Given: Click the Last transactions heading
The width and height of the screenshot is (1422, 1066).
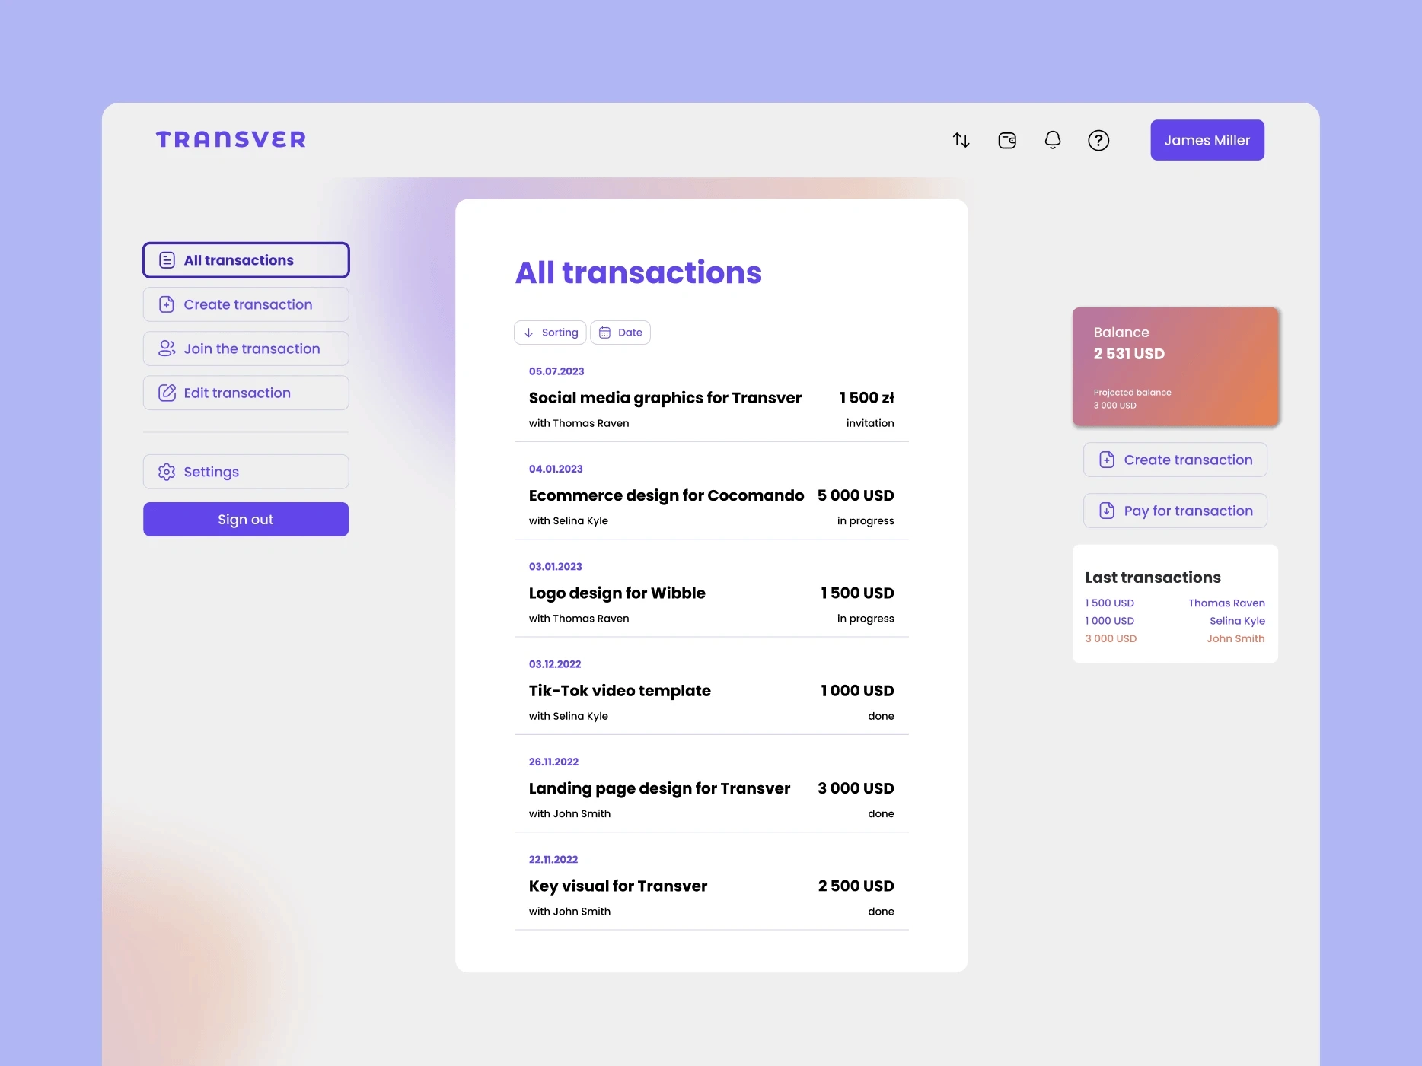Looking at the screenshot, I should click(1153, 578).
